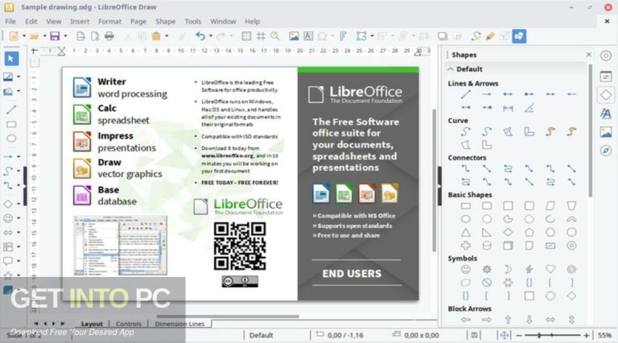
Task: Click the Insert Text Box icon
Action: point(308,36)
